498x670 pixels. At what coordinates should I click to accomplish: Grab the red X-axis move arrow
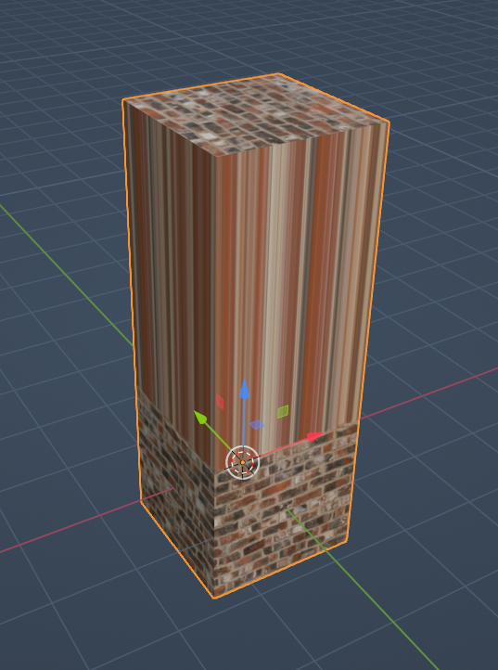[x=315, y=437]
